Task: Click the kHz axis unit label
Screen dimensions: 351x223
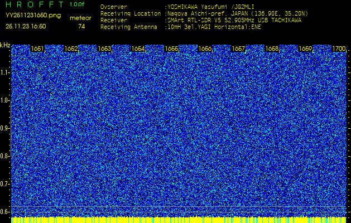Action: click(5, 45)
